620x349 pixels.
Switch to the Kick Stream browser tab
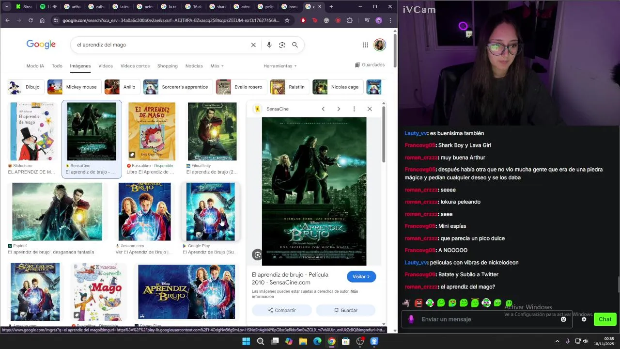pos(24,7)
